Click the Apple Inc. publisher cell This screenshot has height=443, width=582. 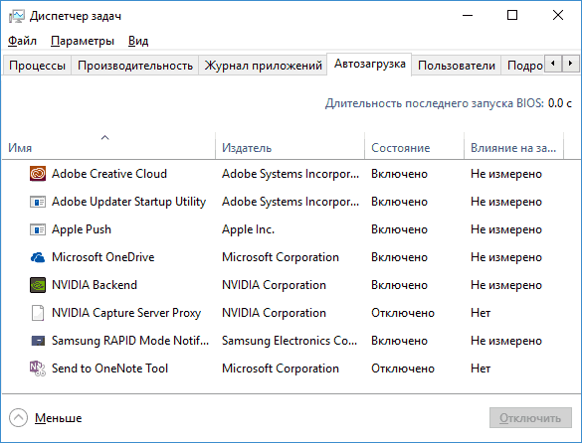click(249, 229)
